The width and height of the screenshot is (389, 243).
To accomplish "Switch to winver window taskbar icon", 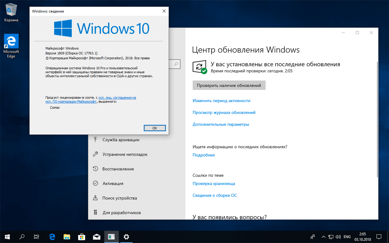I will (x=112, y=237).
